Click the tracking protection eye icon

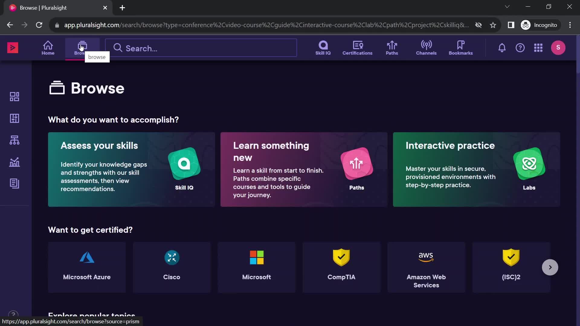click(478, 25)
